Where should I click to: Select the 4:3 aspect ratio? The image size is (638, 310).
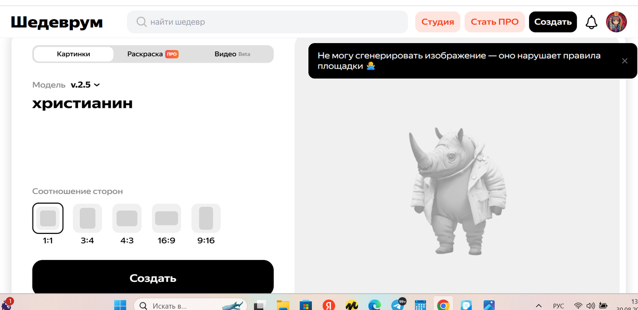tap(127, 219)
